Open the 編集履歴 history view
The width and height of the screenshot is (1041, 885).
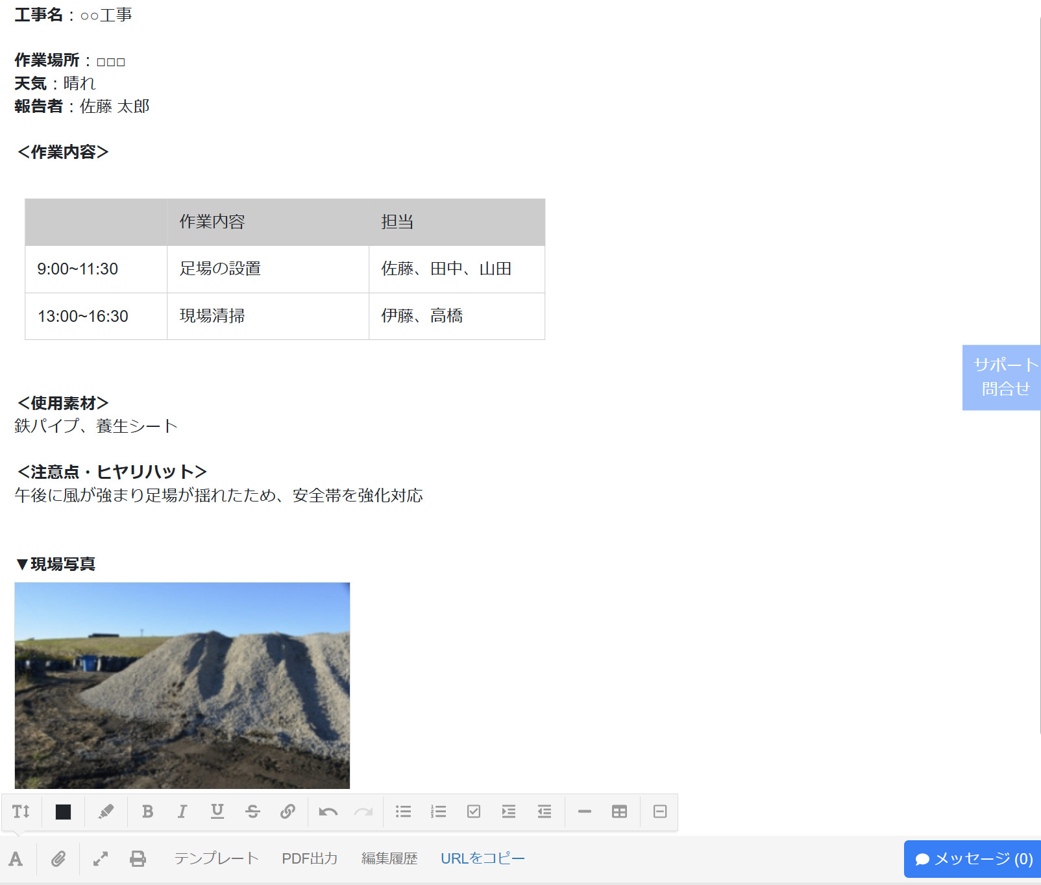pos(389,858)
